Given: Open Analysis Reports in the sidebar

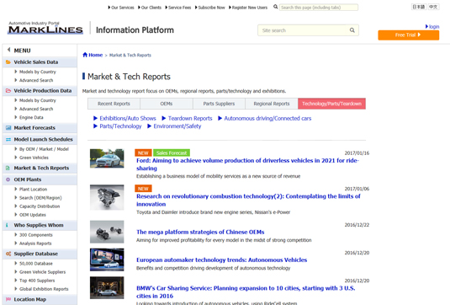Looking at the screenshot, I should click(35, 243).
